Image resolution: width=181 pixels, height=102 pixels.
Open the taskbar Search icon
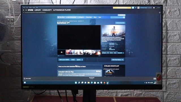pyautogui.click(x=79, y=83)
